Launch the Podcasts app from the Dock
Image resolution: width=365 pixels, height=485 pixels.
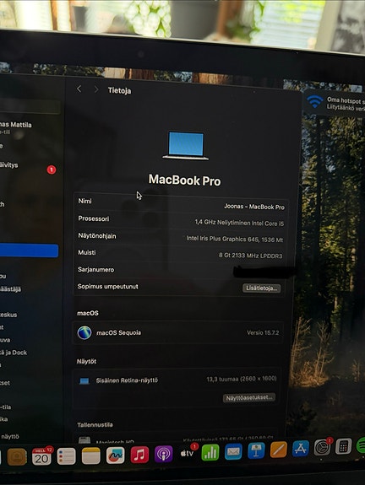click(x=163, y=454)
